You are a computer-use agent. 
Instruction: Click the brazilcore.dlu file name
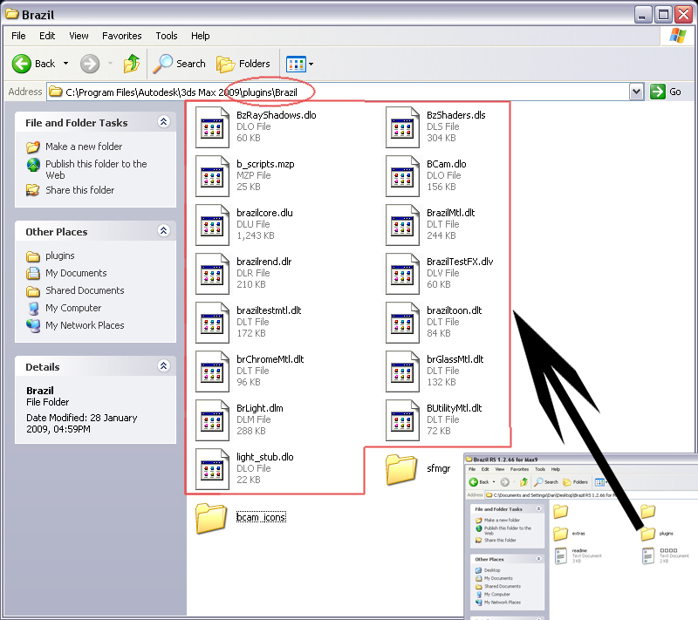click(x=264, y=213)
